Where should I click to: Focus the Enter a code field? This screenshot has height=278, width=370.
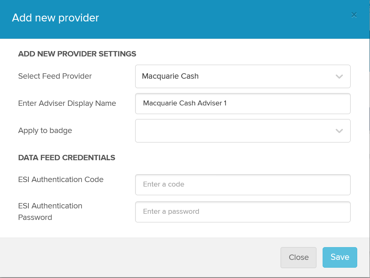(243, 185)
